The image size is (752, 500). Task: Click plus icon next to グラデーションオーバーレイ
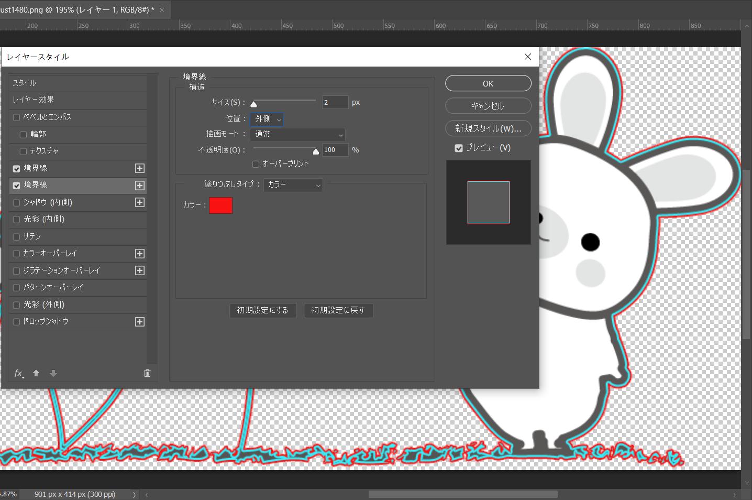click(x=140, y=270)
